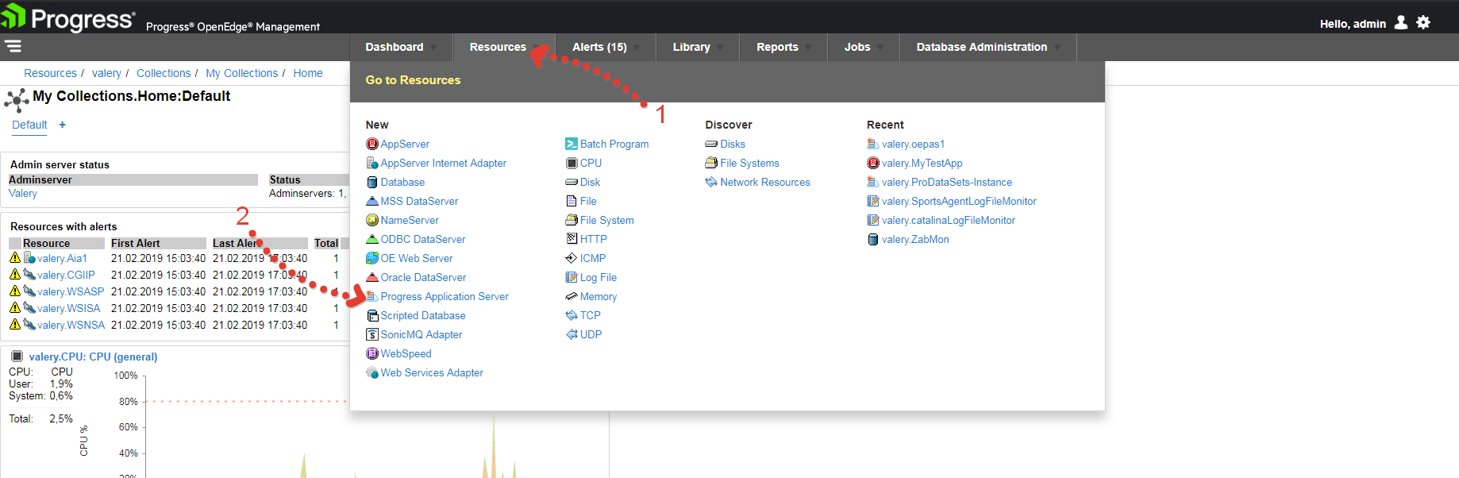Click the Batch Program icon
The height and width of the screenshot is (478, 1459).
click(x=571, y=144)
